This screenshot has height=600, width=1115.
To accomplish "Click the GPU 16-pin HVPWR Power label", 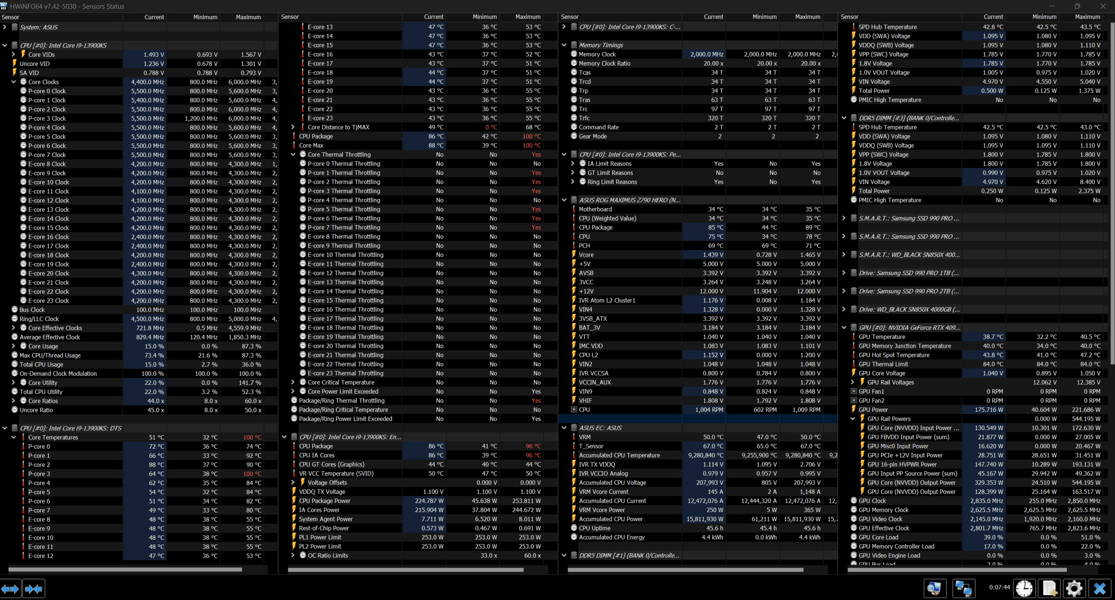I will click(902, 464).
